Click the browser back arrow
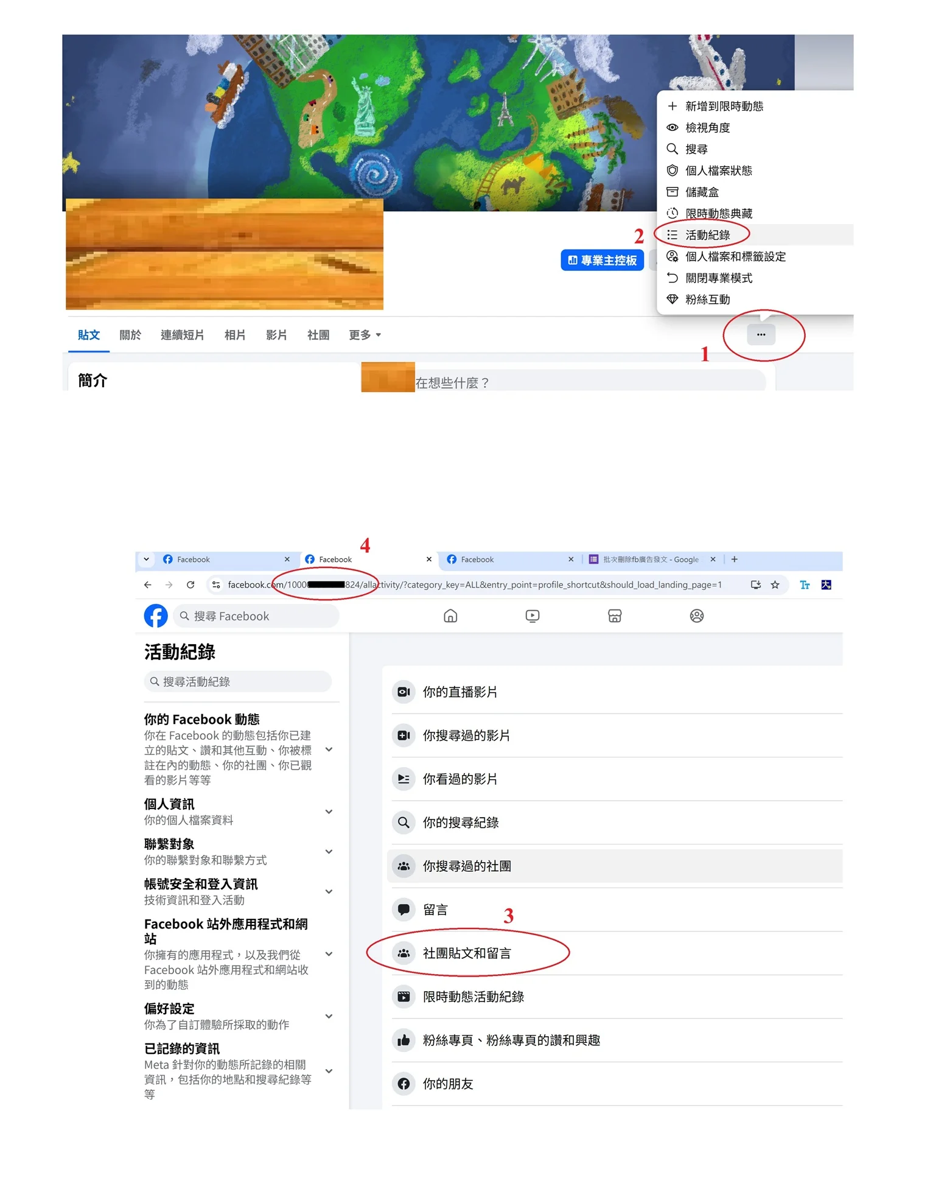This screenshot has width=947, height=1186. [x=147, y=584]
